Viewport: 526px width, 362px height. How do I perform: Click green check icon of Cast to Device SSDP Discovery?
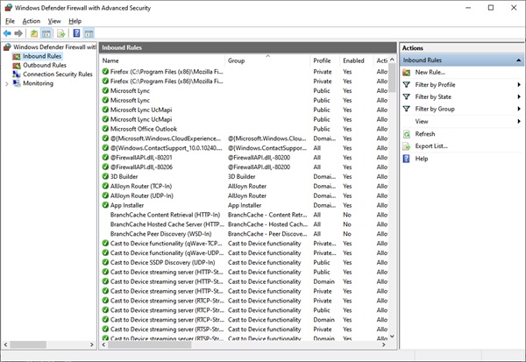coord(105,262)
